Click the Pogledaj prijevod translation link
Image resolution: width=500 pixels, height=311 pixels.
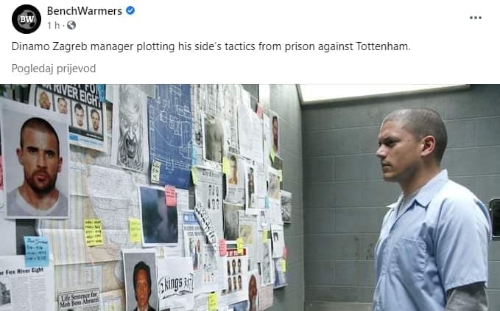pyautogui.click(x=54, y=69)
